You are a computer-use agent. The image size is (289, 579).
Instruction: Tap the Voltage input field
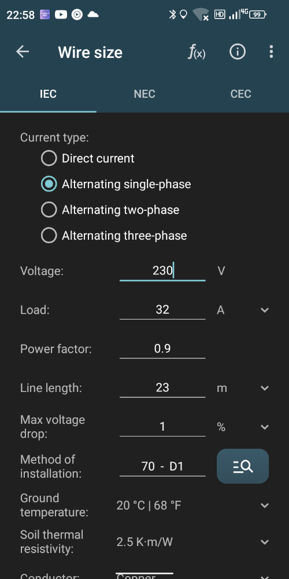[162, 271]
